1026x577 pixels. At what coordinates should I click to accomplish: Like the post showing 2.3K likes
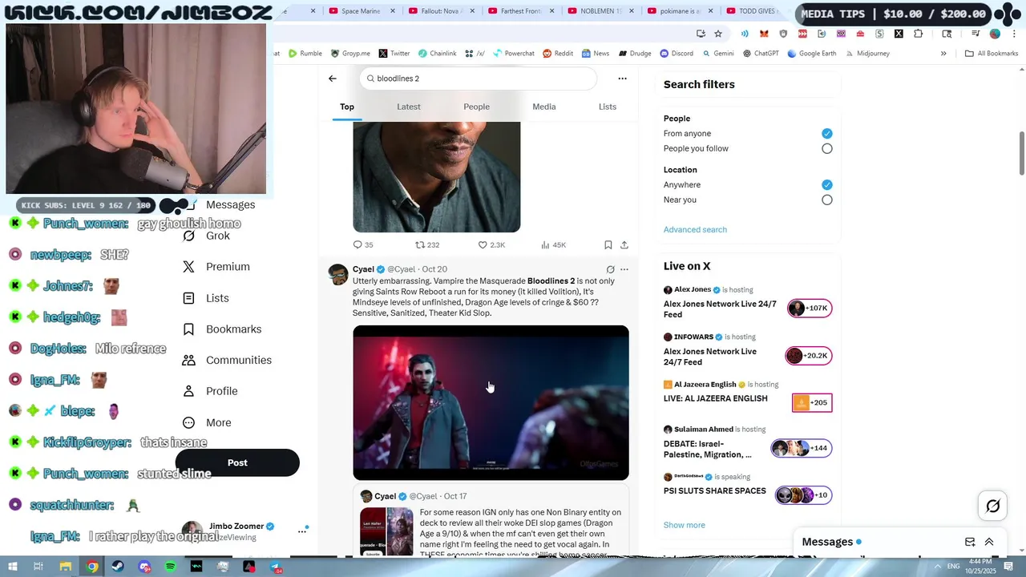pyautogui.click(x=491, y=245)
